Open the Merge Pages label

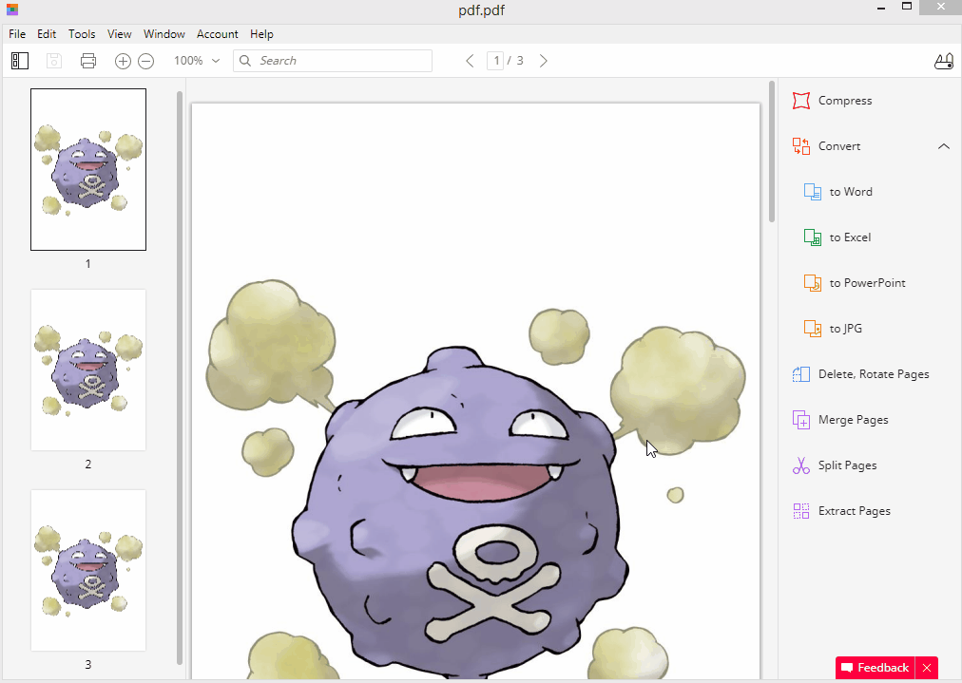tap(854, 420)
